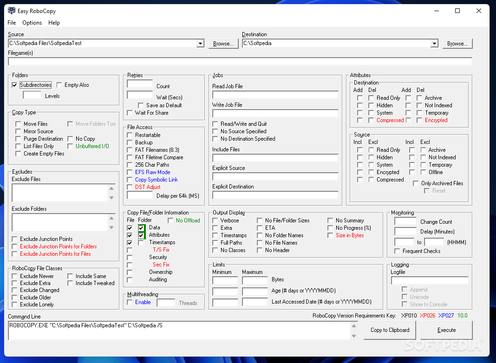This screenshot has width=496, height=363.
Task: Enable Frequent Checks
Action: click(x=397, y=251)
